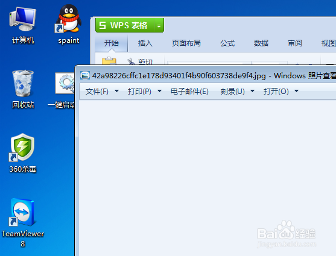Click the photo viewer title with the jpg filename
The height and width of the screenshot is (256, 336).
tap(214, 75)
